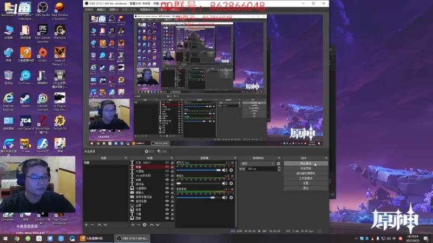This screenshot has width=433, height=243.
Task: Open WeGame desktop shortcut
Action: [x=60, y=32]
